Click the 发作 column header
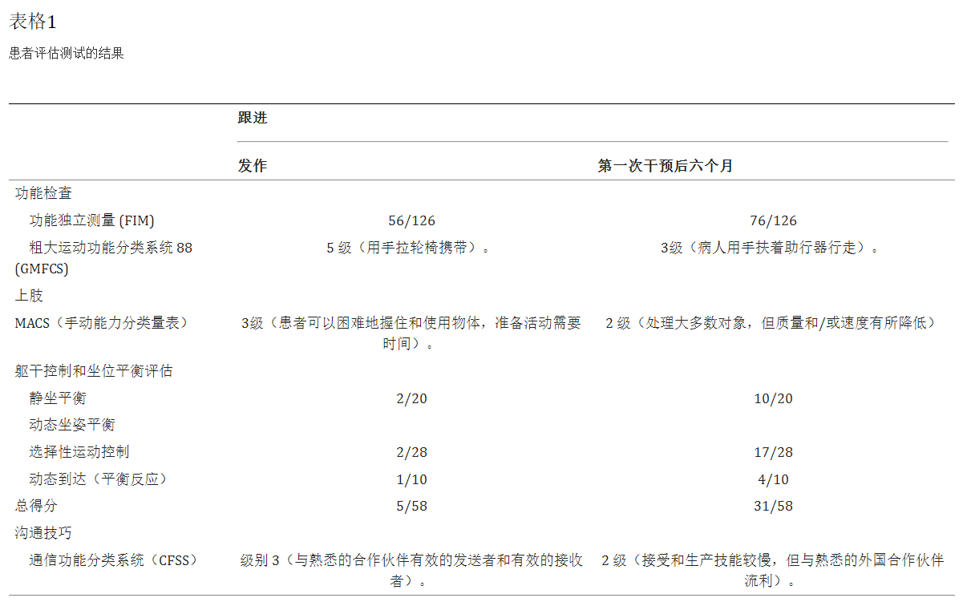Viewport: 963px width, 606px height. [253, 166]
